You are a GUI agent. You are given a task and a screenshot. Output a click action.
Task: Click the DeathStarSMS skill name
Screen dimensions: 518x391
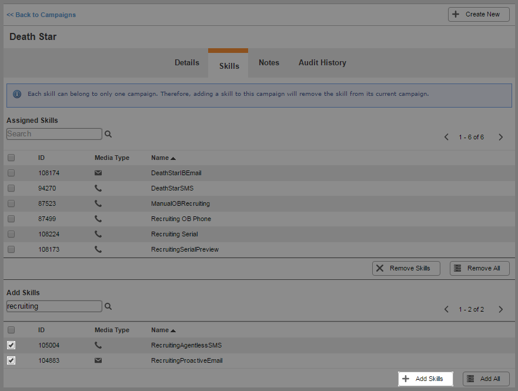(172, 188)
